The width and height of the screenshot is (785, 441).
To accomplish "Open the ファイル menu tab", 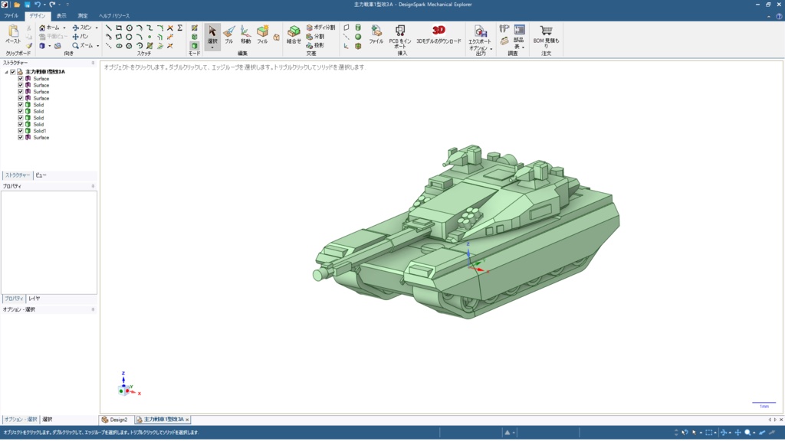I will (x=11, y=16).
